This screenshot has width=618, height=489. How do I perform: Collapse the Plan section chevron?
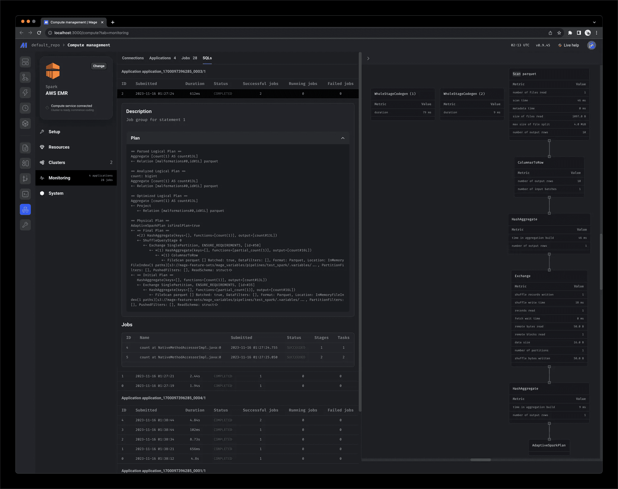(x=343, y=138)
